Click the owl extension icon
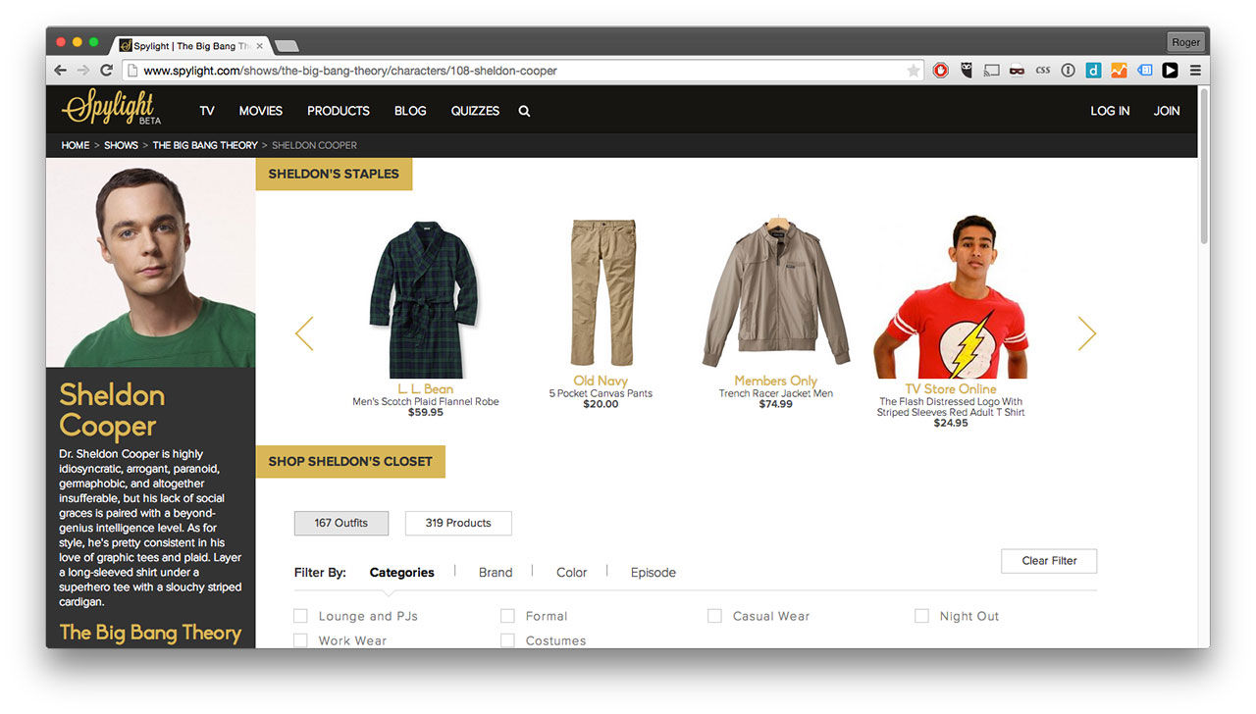The height and width of the screenshot is (714, 1256). coord(967,71)
